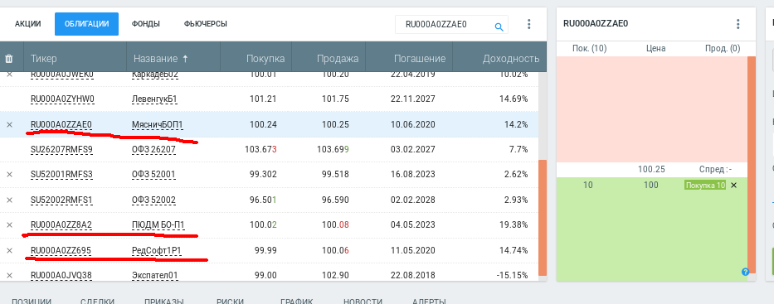Select the ОБЛИГАЦИИ tab

coord(86,24)
